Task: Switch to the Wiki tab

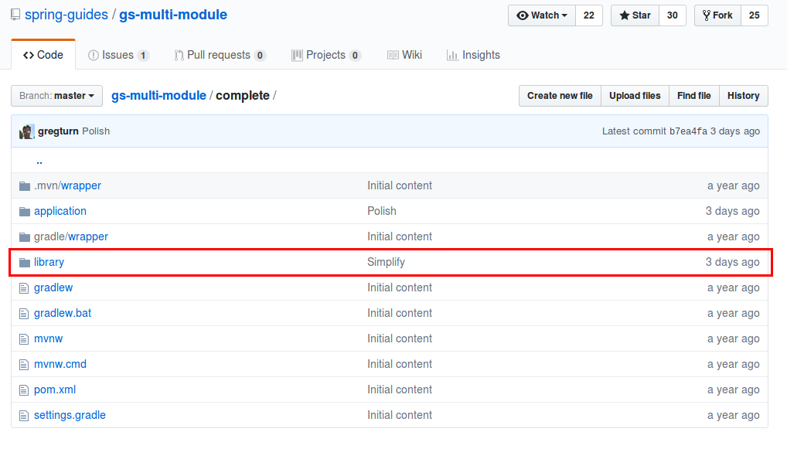Action: pos(411,55)
